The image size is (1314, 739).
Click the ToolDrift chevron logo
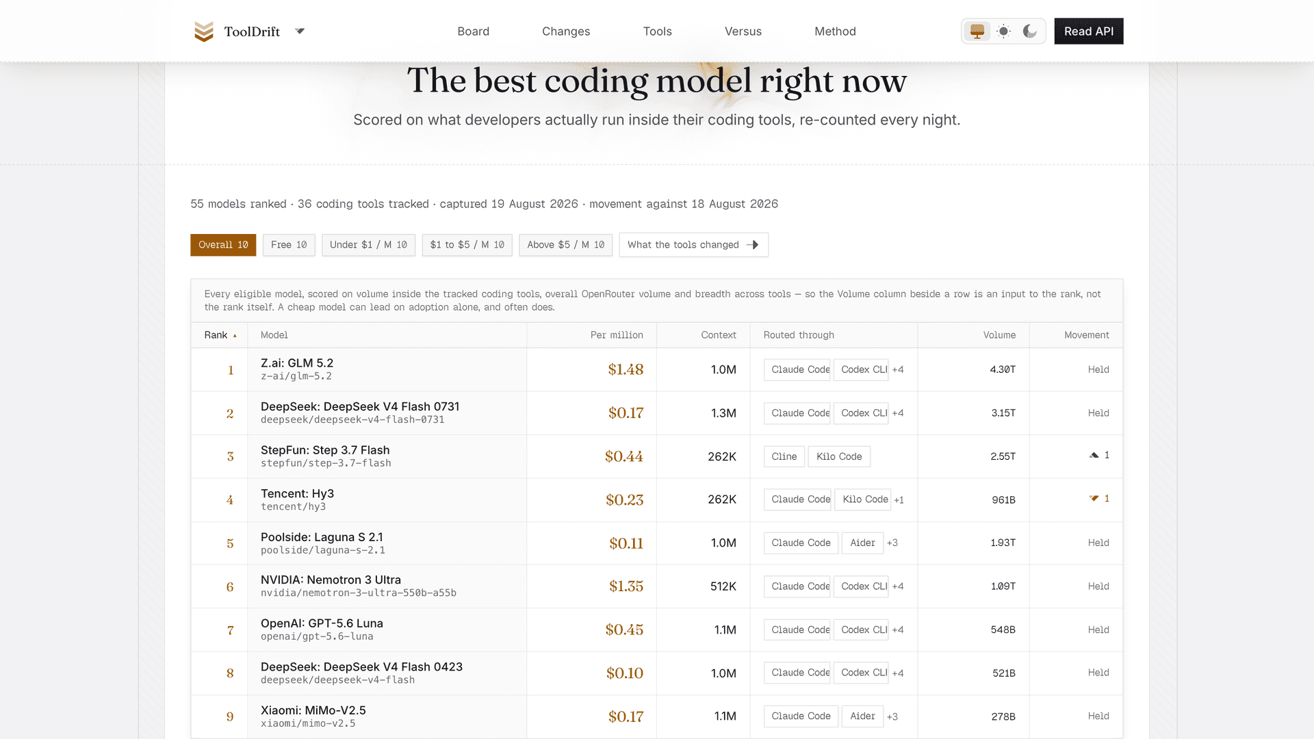click(x=204, y=31)
